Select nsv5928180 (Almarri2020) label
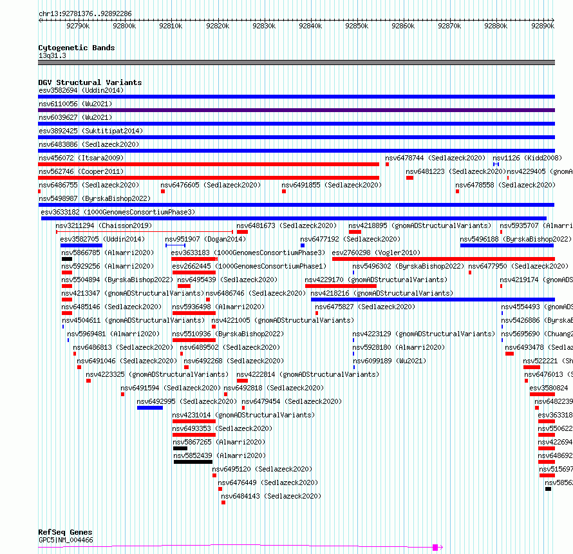 399,347
